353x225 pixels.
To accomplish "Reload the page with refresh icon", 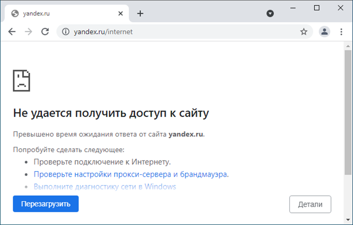I will (45, 32).
